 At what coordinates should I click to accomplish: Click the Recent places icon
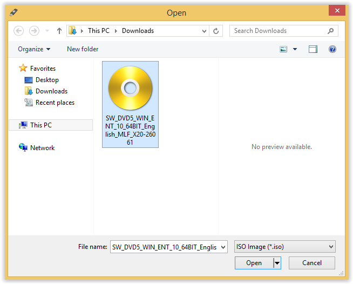point(29,103)
